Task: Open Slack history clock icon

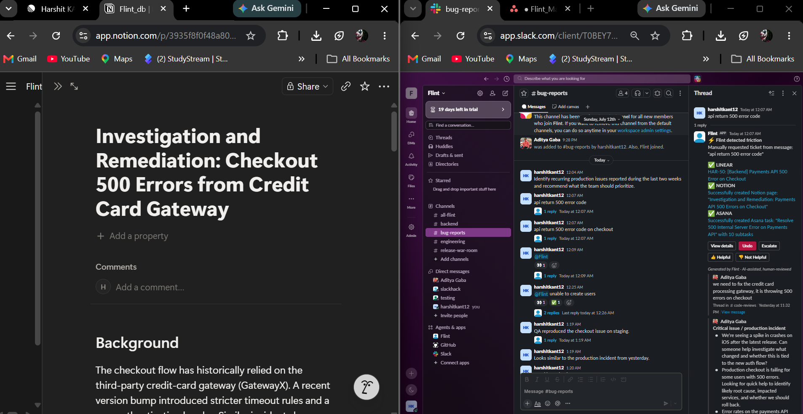Action: click(506, 79)
